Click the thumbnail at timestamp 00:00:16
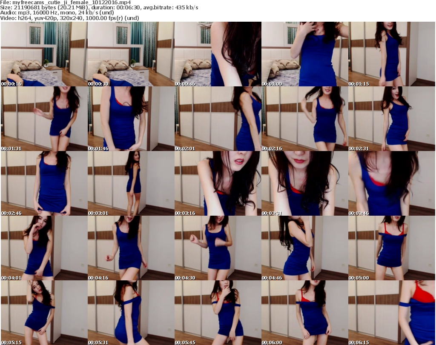 (44, 54)
